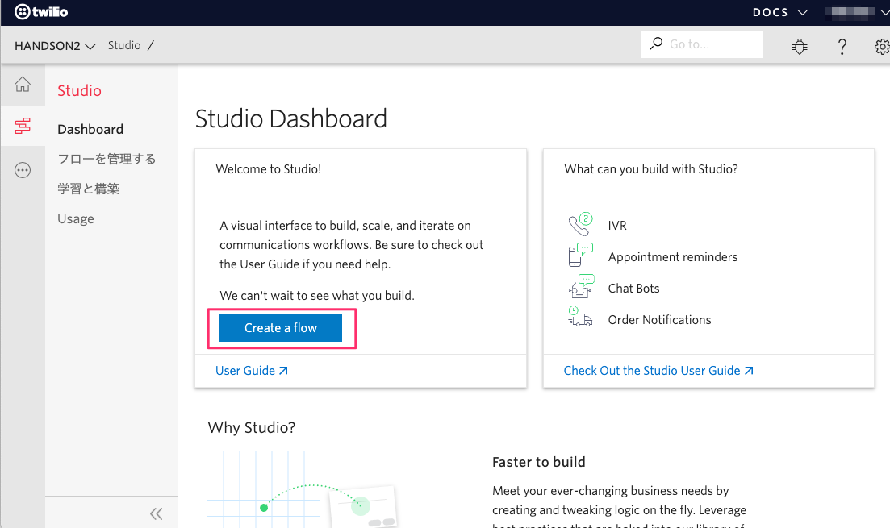The width and height of the screenshot is (890, 528).
Task: Open Check Out the Studio User Guide link
Action: [658, 370]
